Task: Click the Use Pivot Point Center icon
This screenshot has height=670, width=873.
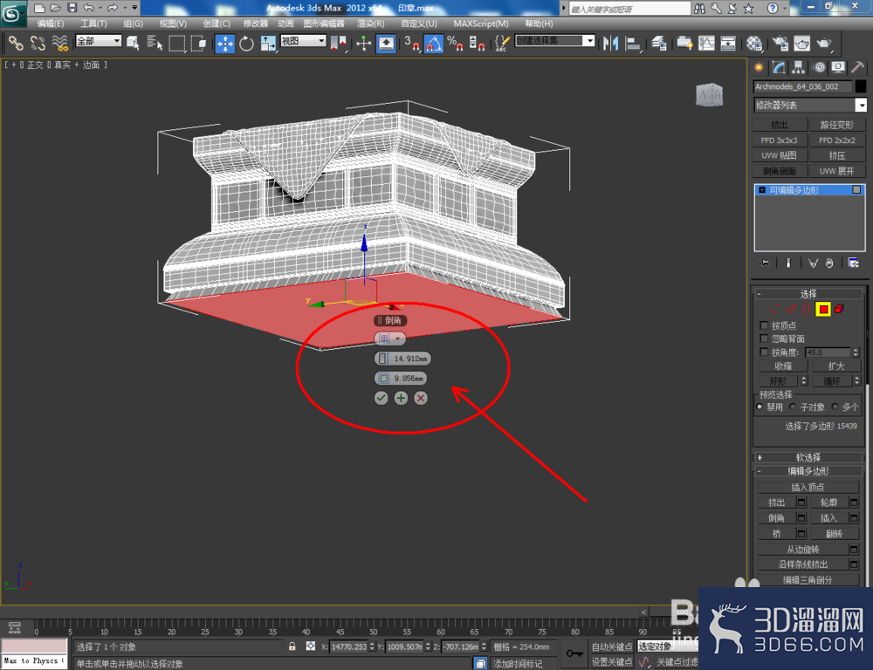Action: 338,44
